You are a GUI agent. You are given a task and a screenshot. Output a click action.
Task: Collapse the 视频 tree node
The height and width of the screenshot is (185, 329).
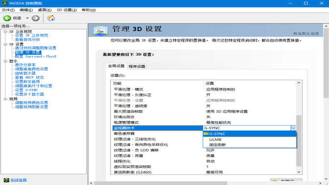[5, 99]
